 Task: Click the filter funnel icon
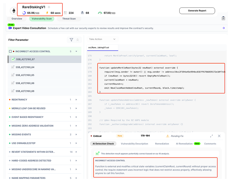coord(71,40)
